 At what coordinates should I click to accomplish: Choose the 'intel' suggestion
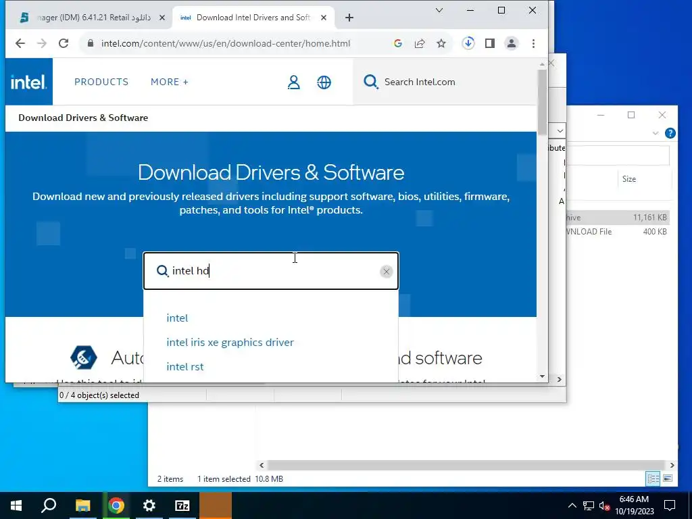[177, 318]
